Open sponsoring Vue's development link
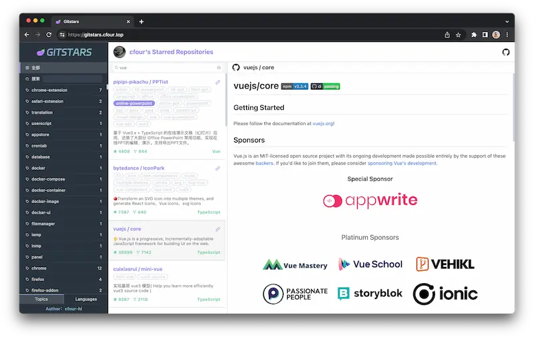This screenshot has width=534, height=339. coord(402,163)
